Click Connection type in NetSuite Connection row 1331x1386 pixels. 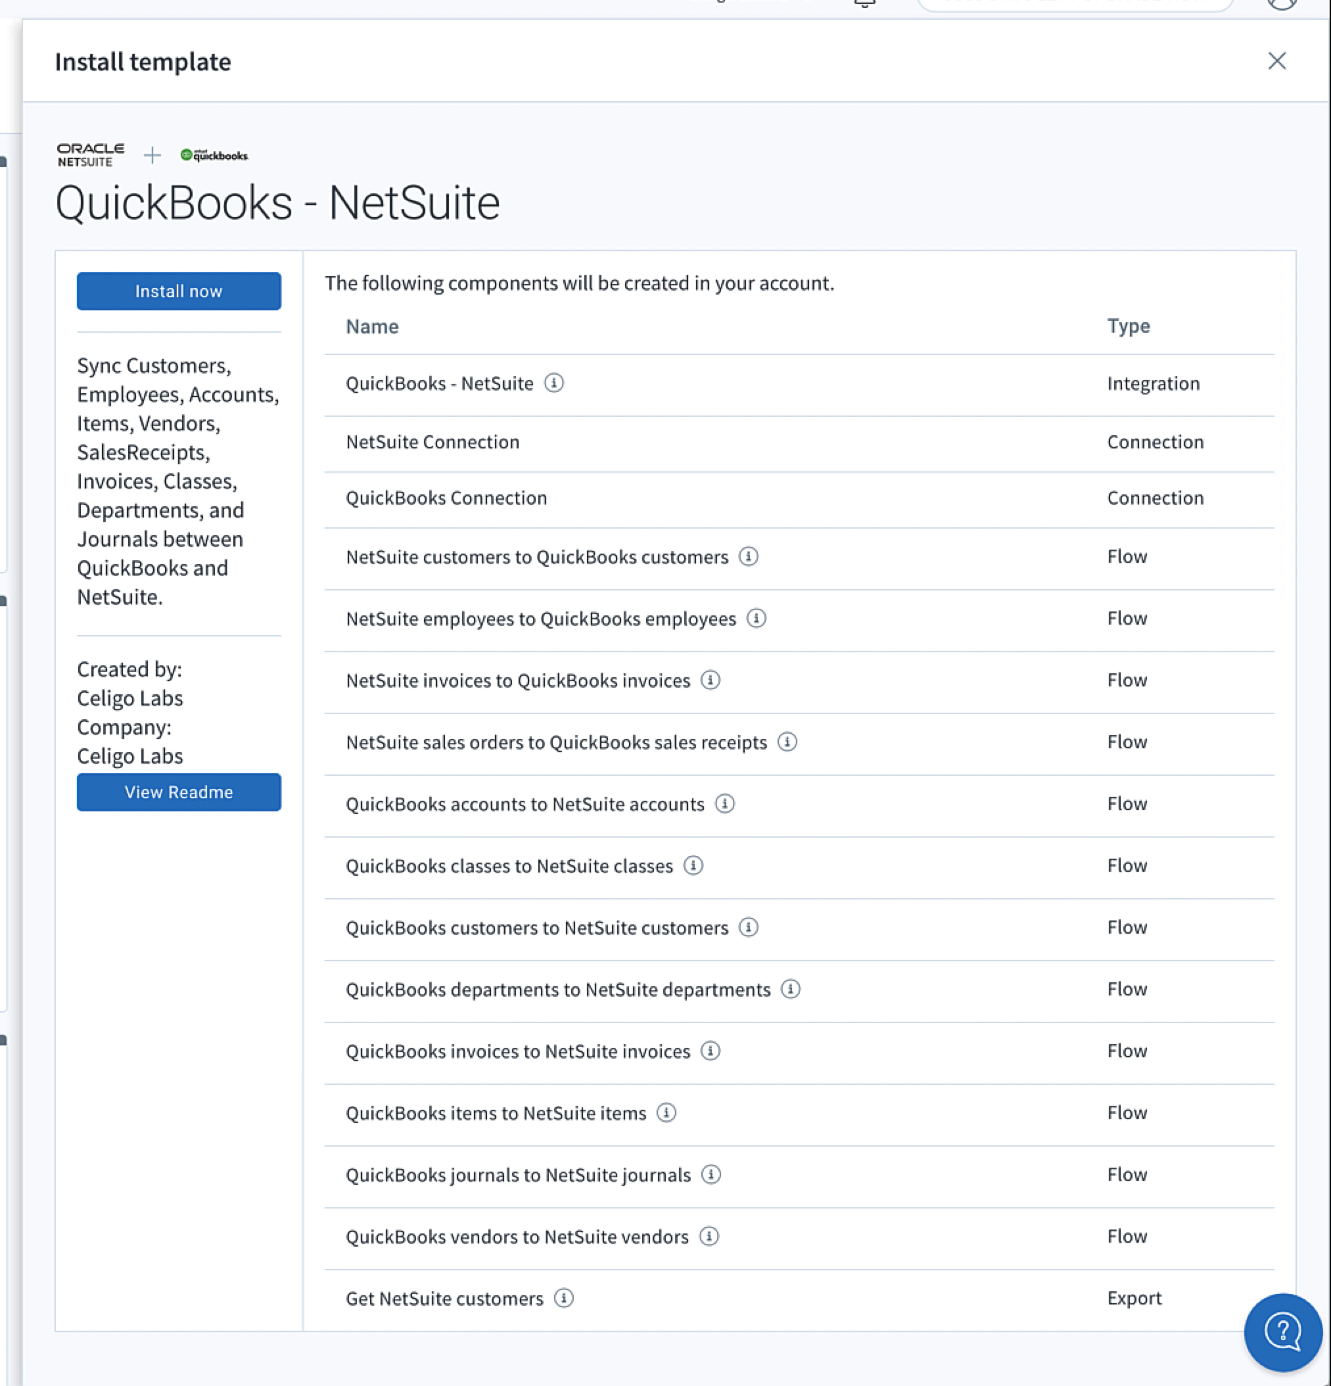pos(1156,442)
